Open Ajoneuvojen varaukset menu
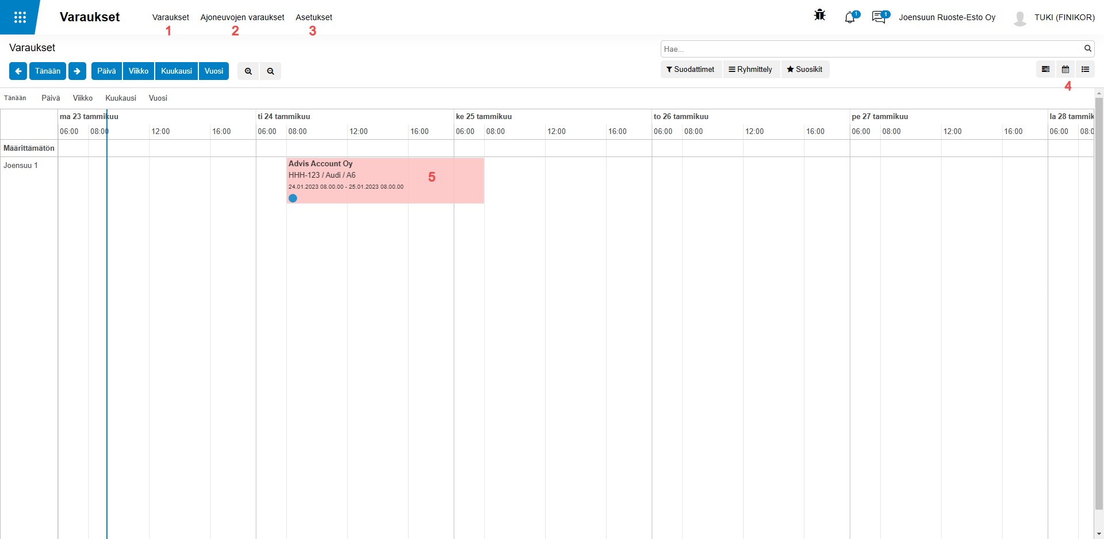Image resolution: width=1104 pixels, height=539 pixels. point(242,17)
